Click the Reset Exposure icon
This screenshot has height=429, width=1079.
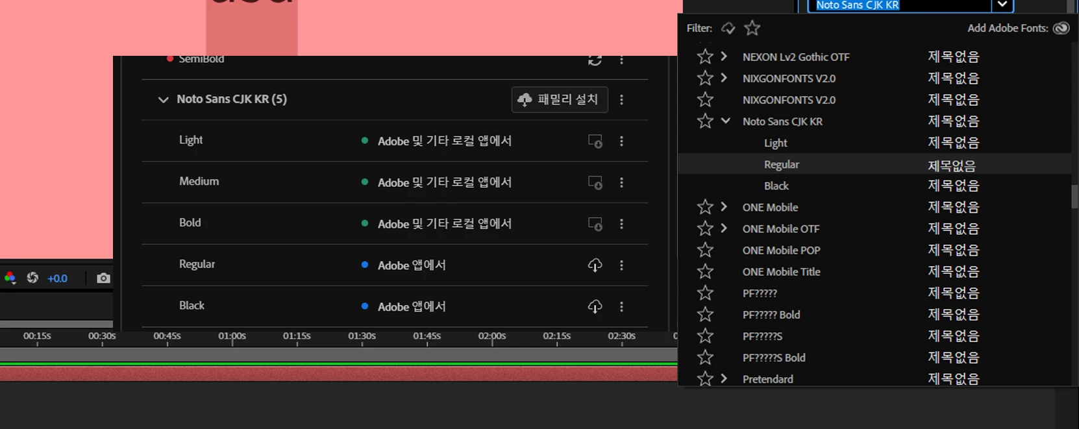point(32,278)
